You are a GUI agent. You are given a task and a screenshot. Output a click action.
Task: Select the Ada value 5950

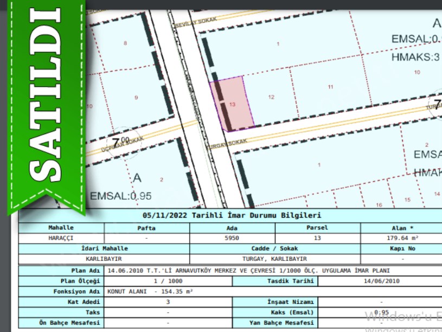point(232,238)
